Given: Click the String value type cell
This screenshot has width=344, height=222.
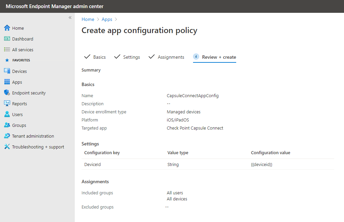Looking at the screenshot, I should pyautogui.click(x=173, y=164).
